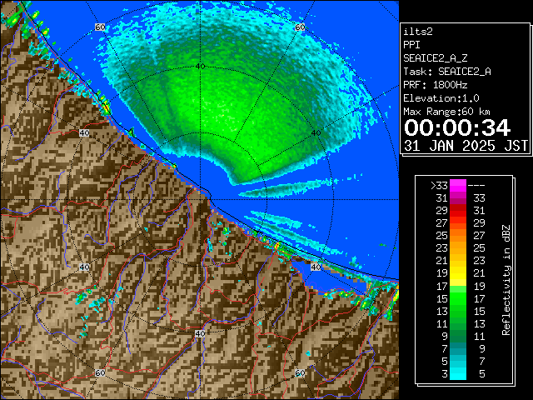Click the '60' ring label southeast over land
This screenshot has height=400, width=533.
[300, 372]
